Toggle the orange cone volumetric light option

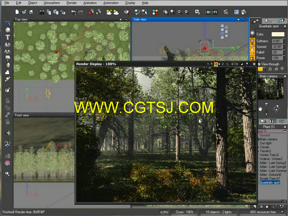point(252,50)
